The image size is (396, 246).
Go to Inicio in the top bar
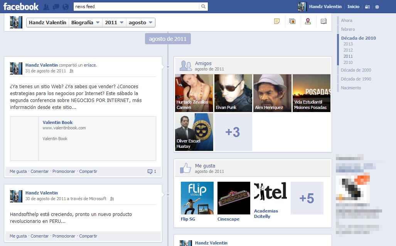coord(353,7)
